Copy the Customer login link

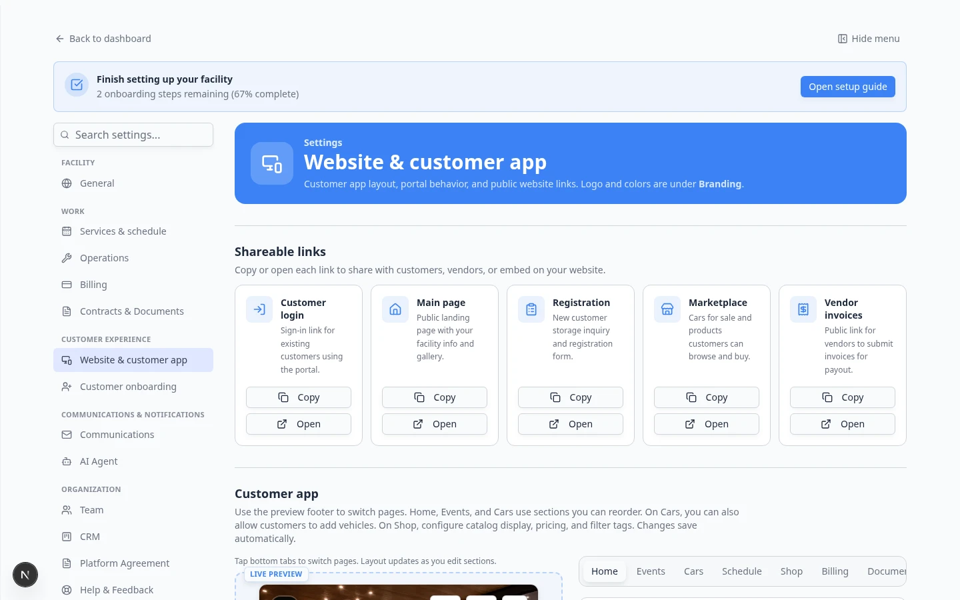tap(299, 397)
